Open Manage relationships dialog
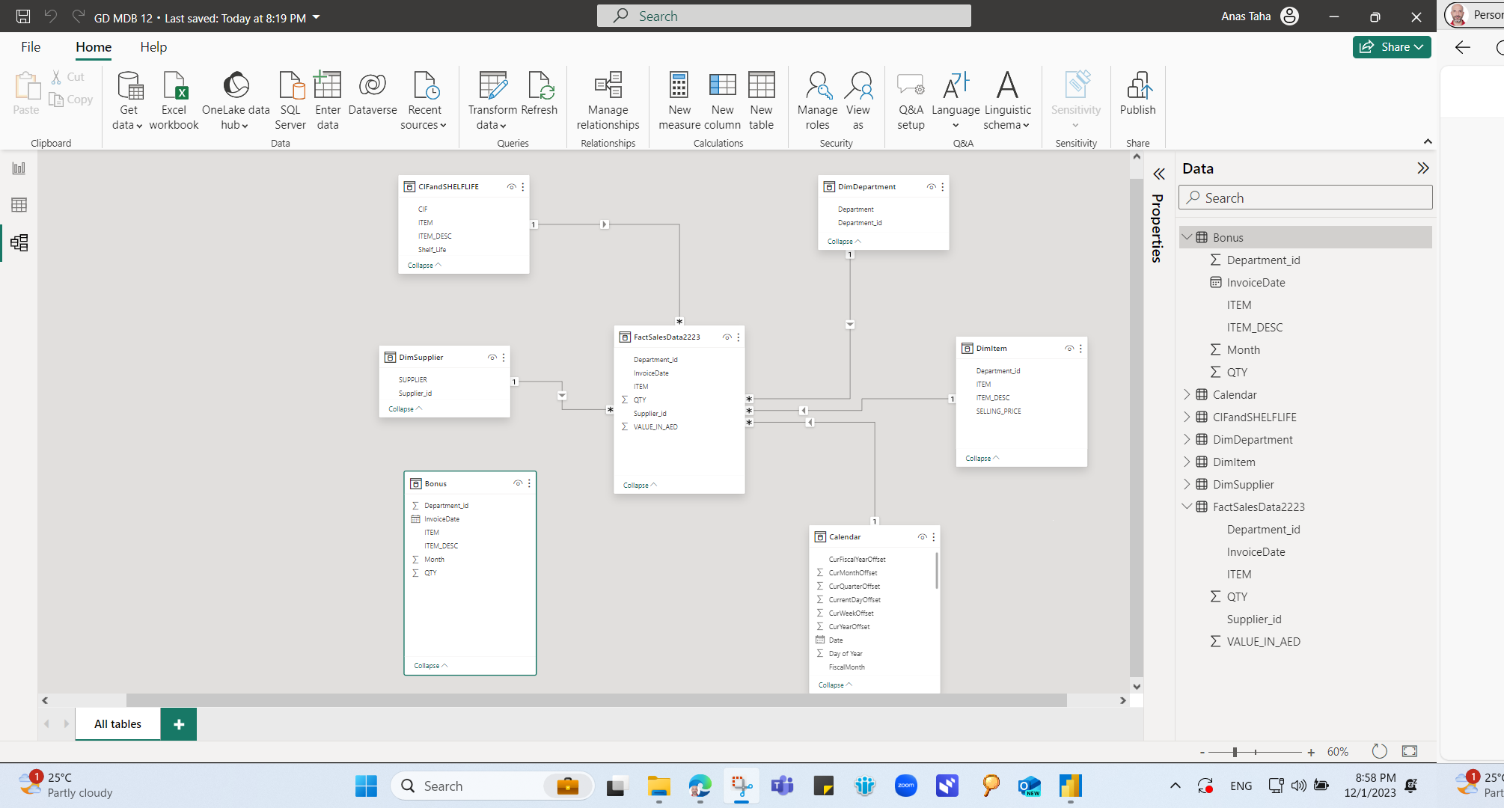Screen dimensions: 1504x808 click(608, 100)
